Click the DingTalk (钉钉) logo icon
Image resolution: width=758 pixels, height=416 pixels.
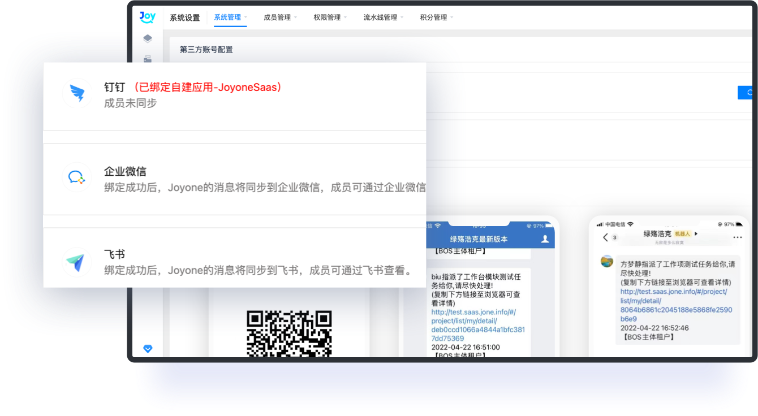coord(77,94)
